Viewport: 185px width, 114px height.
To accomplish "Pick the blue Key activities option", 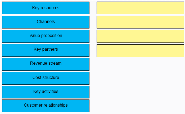I will (46, 92).
